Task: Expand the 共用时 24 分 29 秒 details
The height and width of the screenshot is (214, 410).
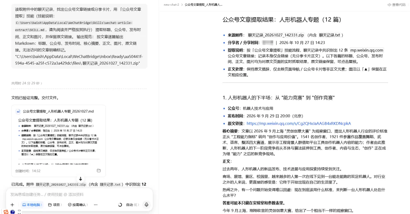Action: coord(27,83)
